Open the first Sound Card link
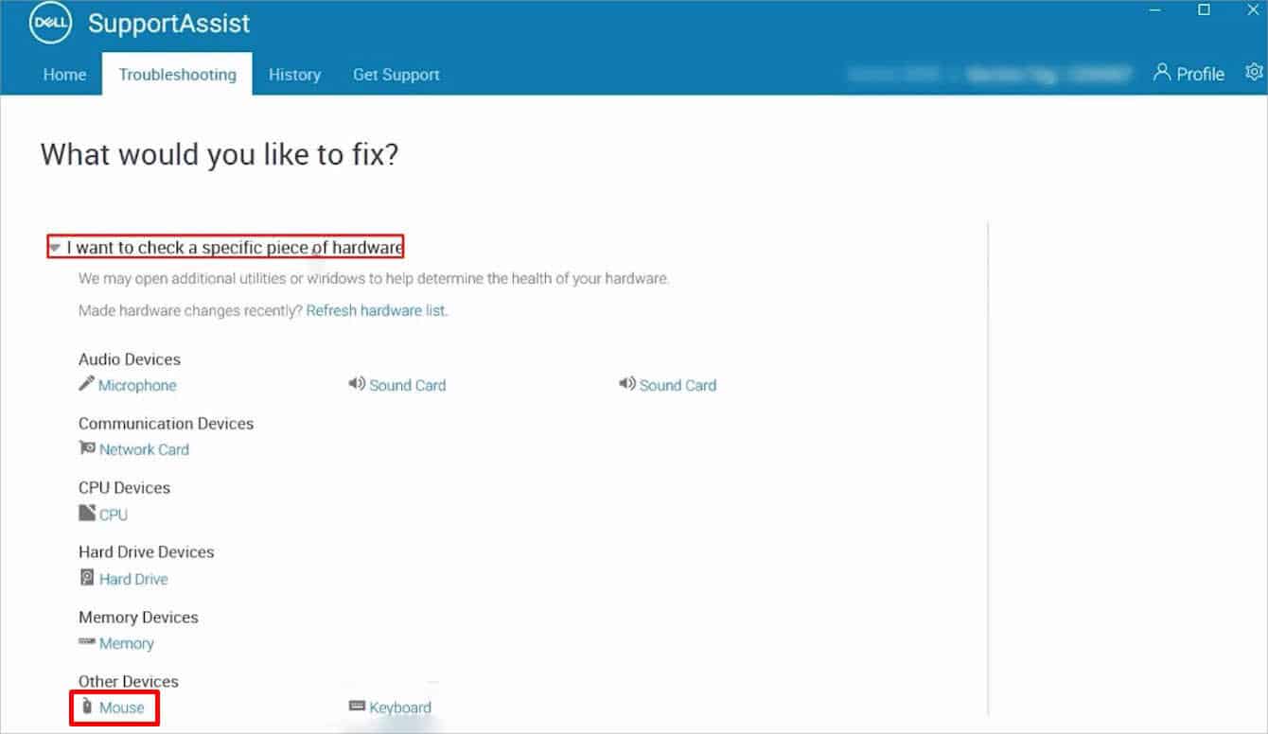The height and width of the screenshot is (734, 1268). pos(407,385)
